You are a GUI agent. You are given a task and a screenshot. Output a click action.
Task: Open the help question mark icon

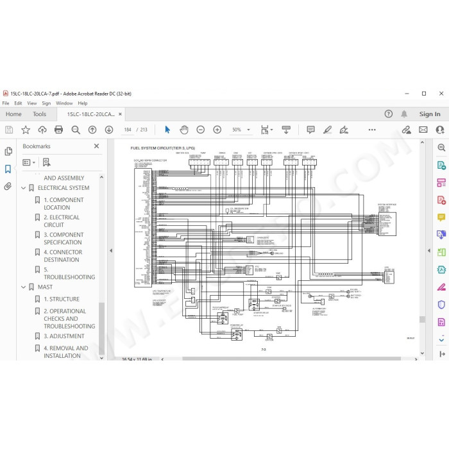pos(388,114)
